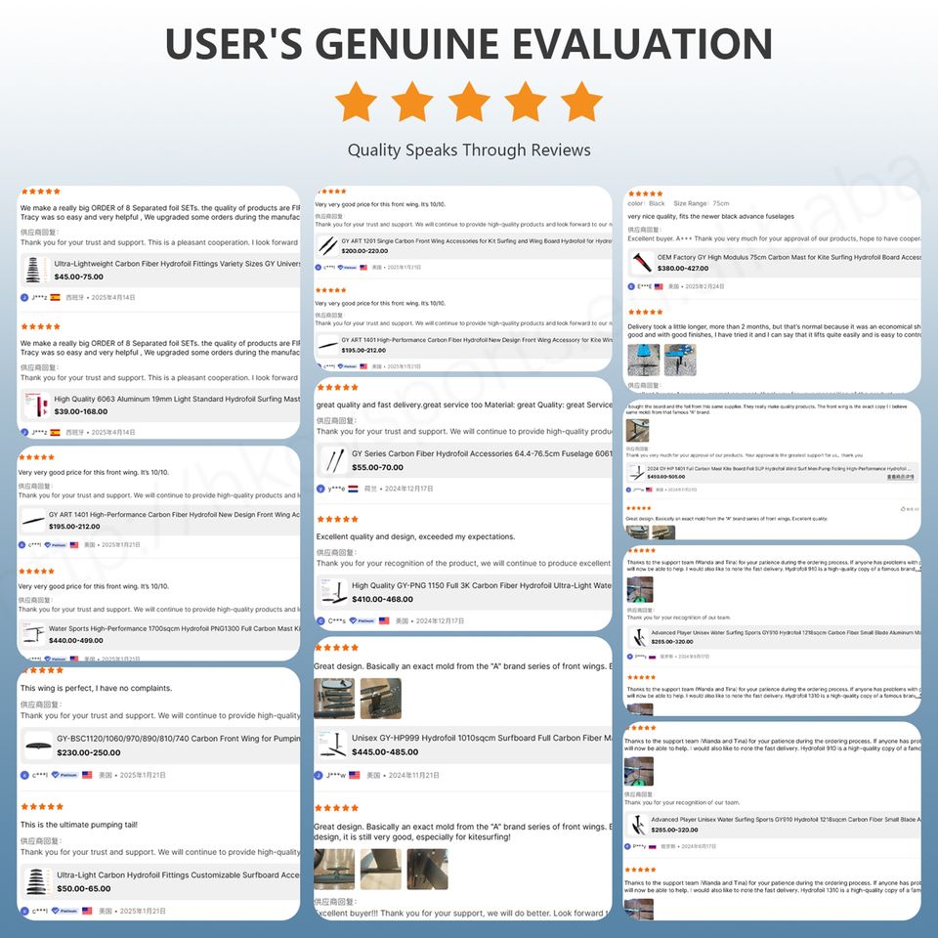938x938 pixels.
Task: Open Water Sports 1700sqcm Hydrofoil PNG1300 product
Action: tap(174, 628)
